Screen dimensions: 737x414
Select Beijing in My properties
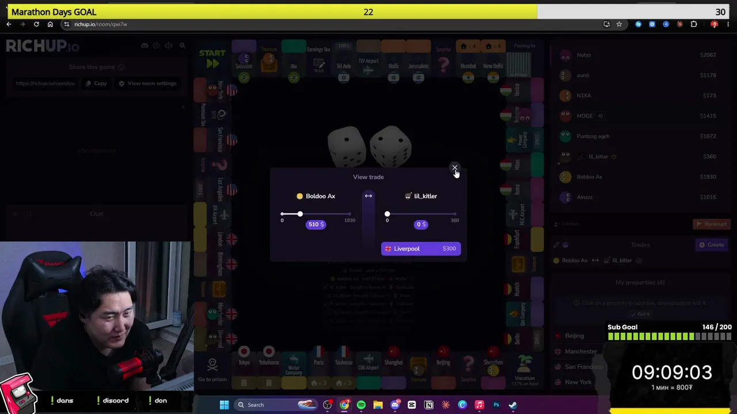click(574, 336)
